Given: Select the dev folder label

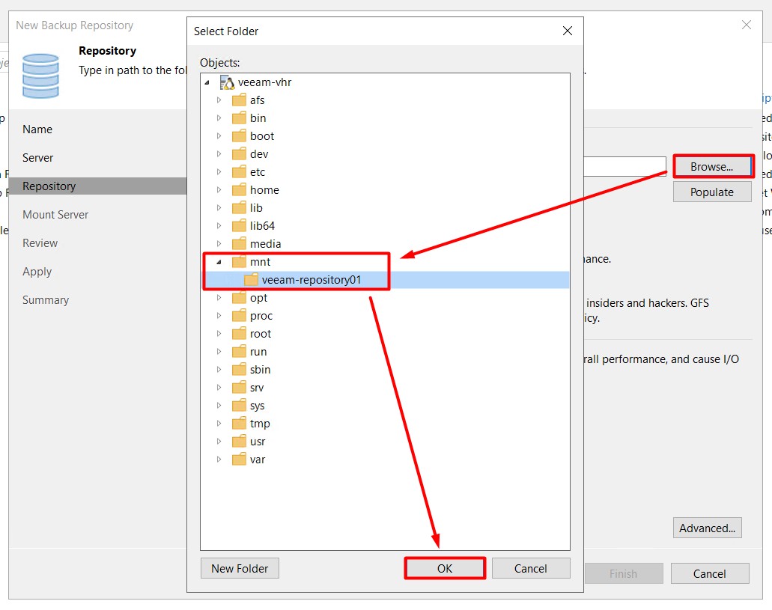Looking at the screenshot, I should click(x=259, y=154).
